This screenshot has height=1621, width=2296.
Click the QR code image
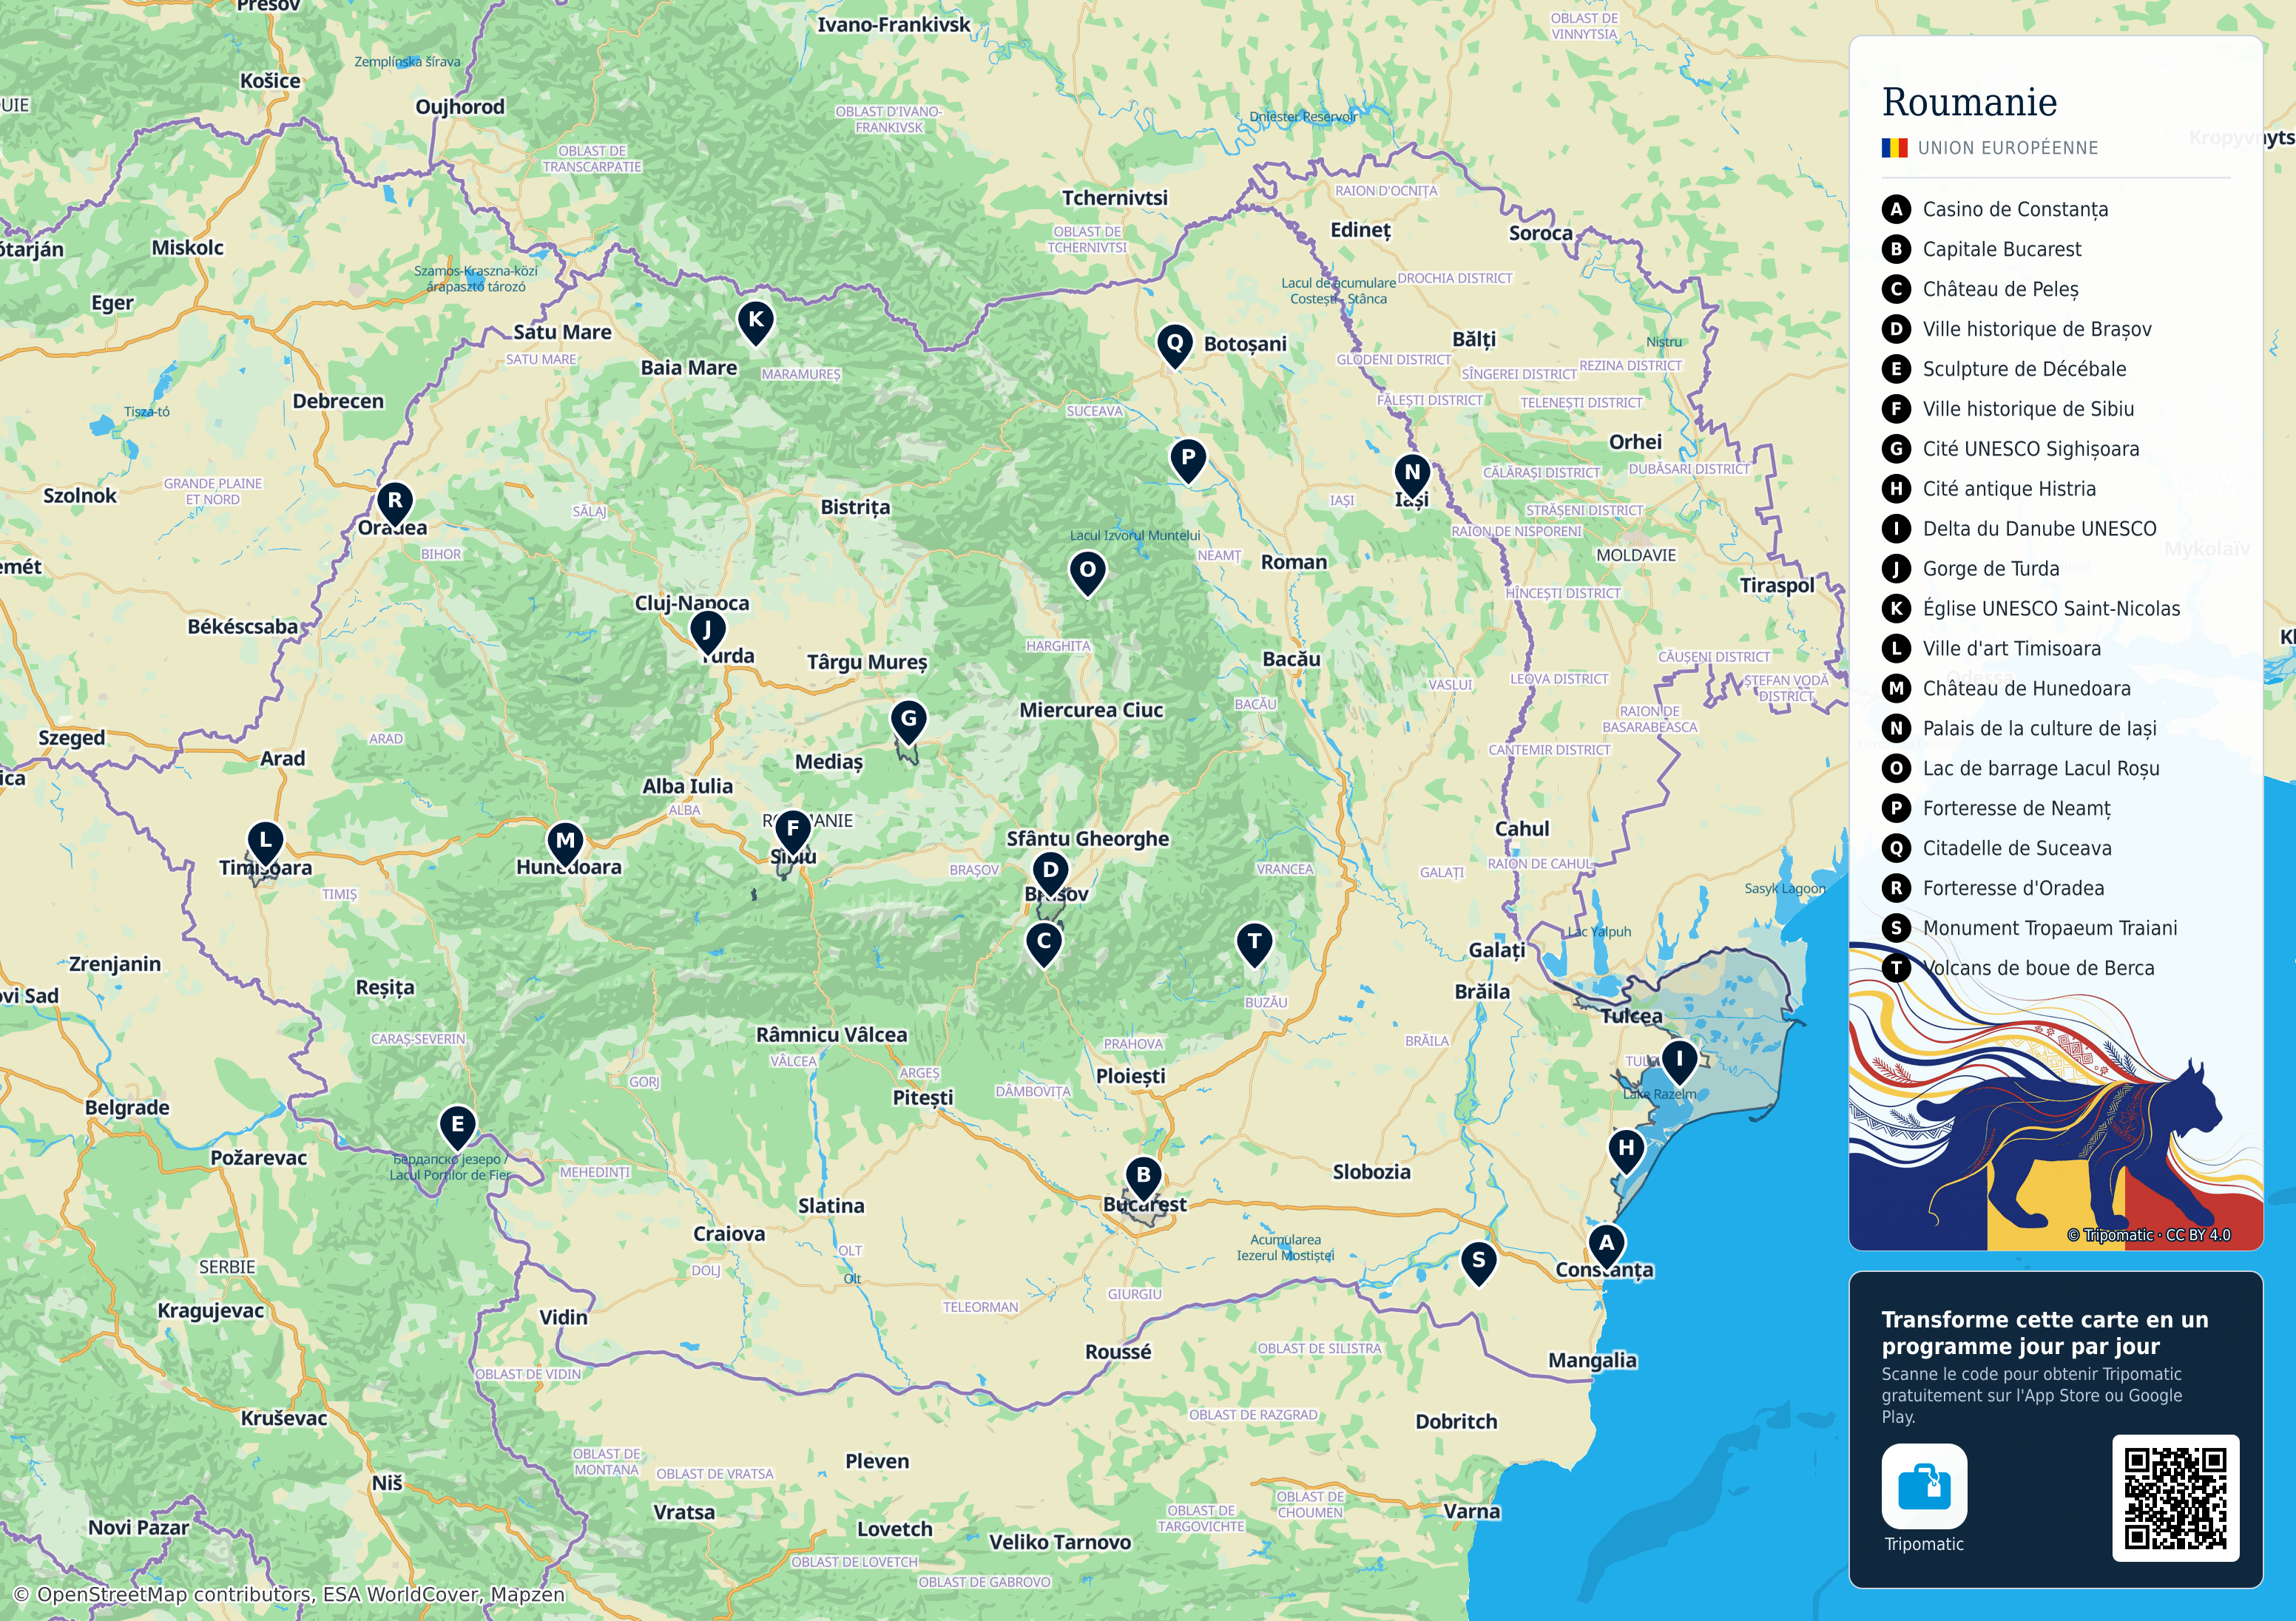coord(2176,1498)
